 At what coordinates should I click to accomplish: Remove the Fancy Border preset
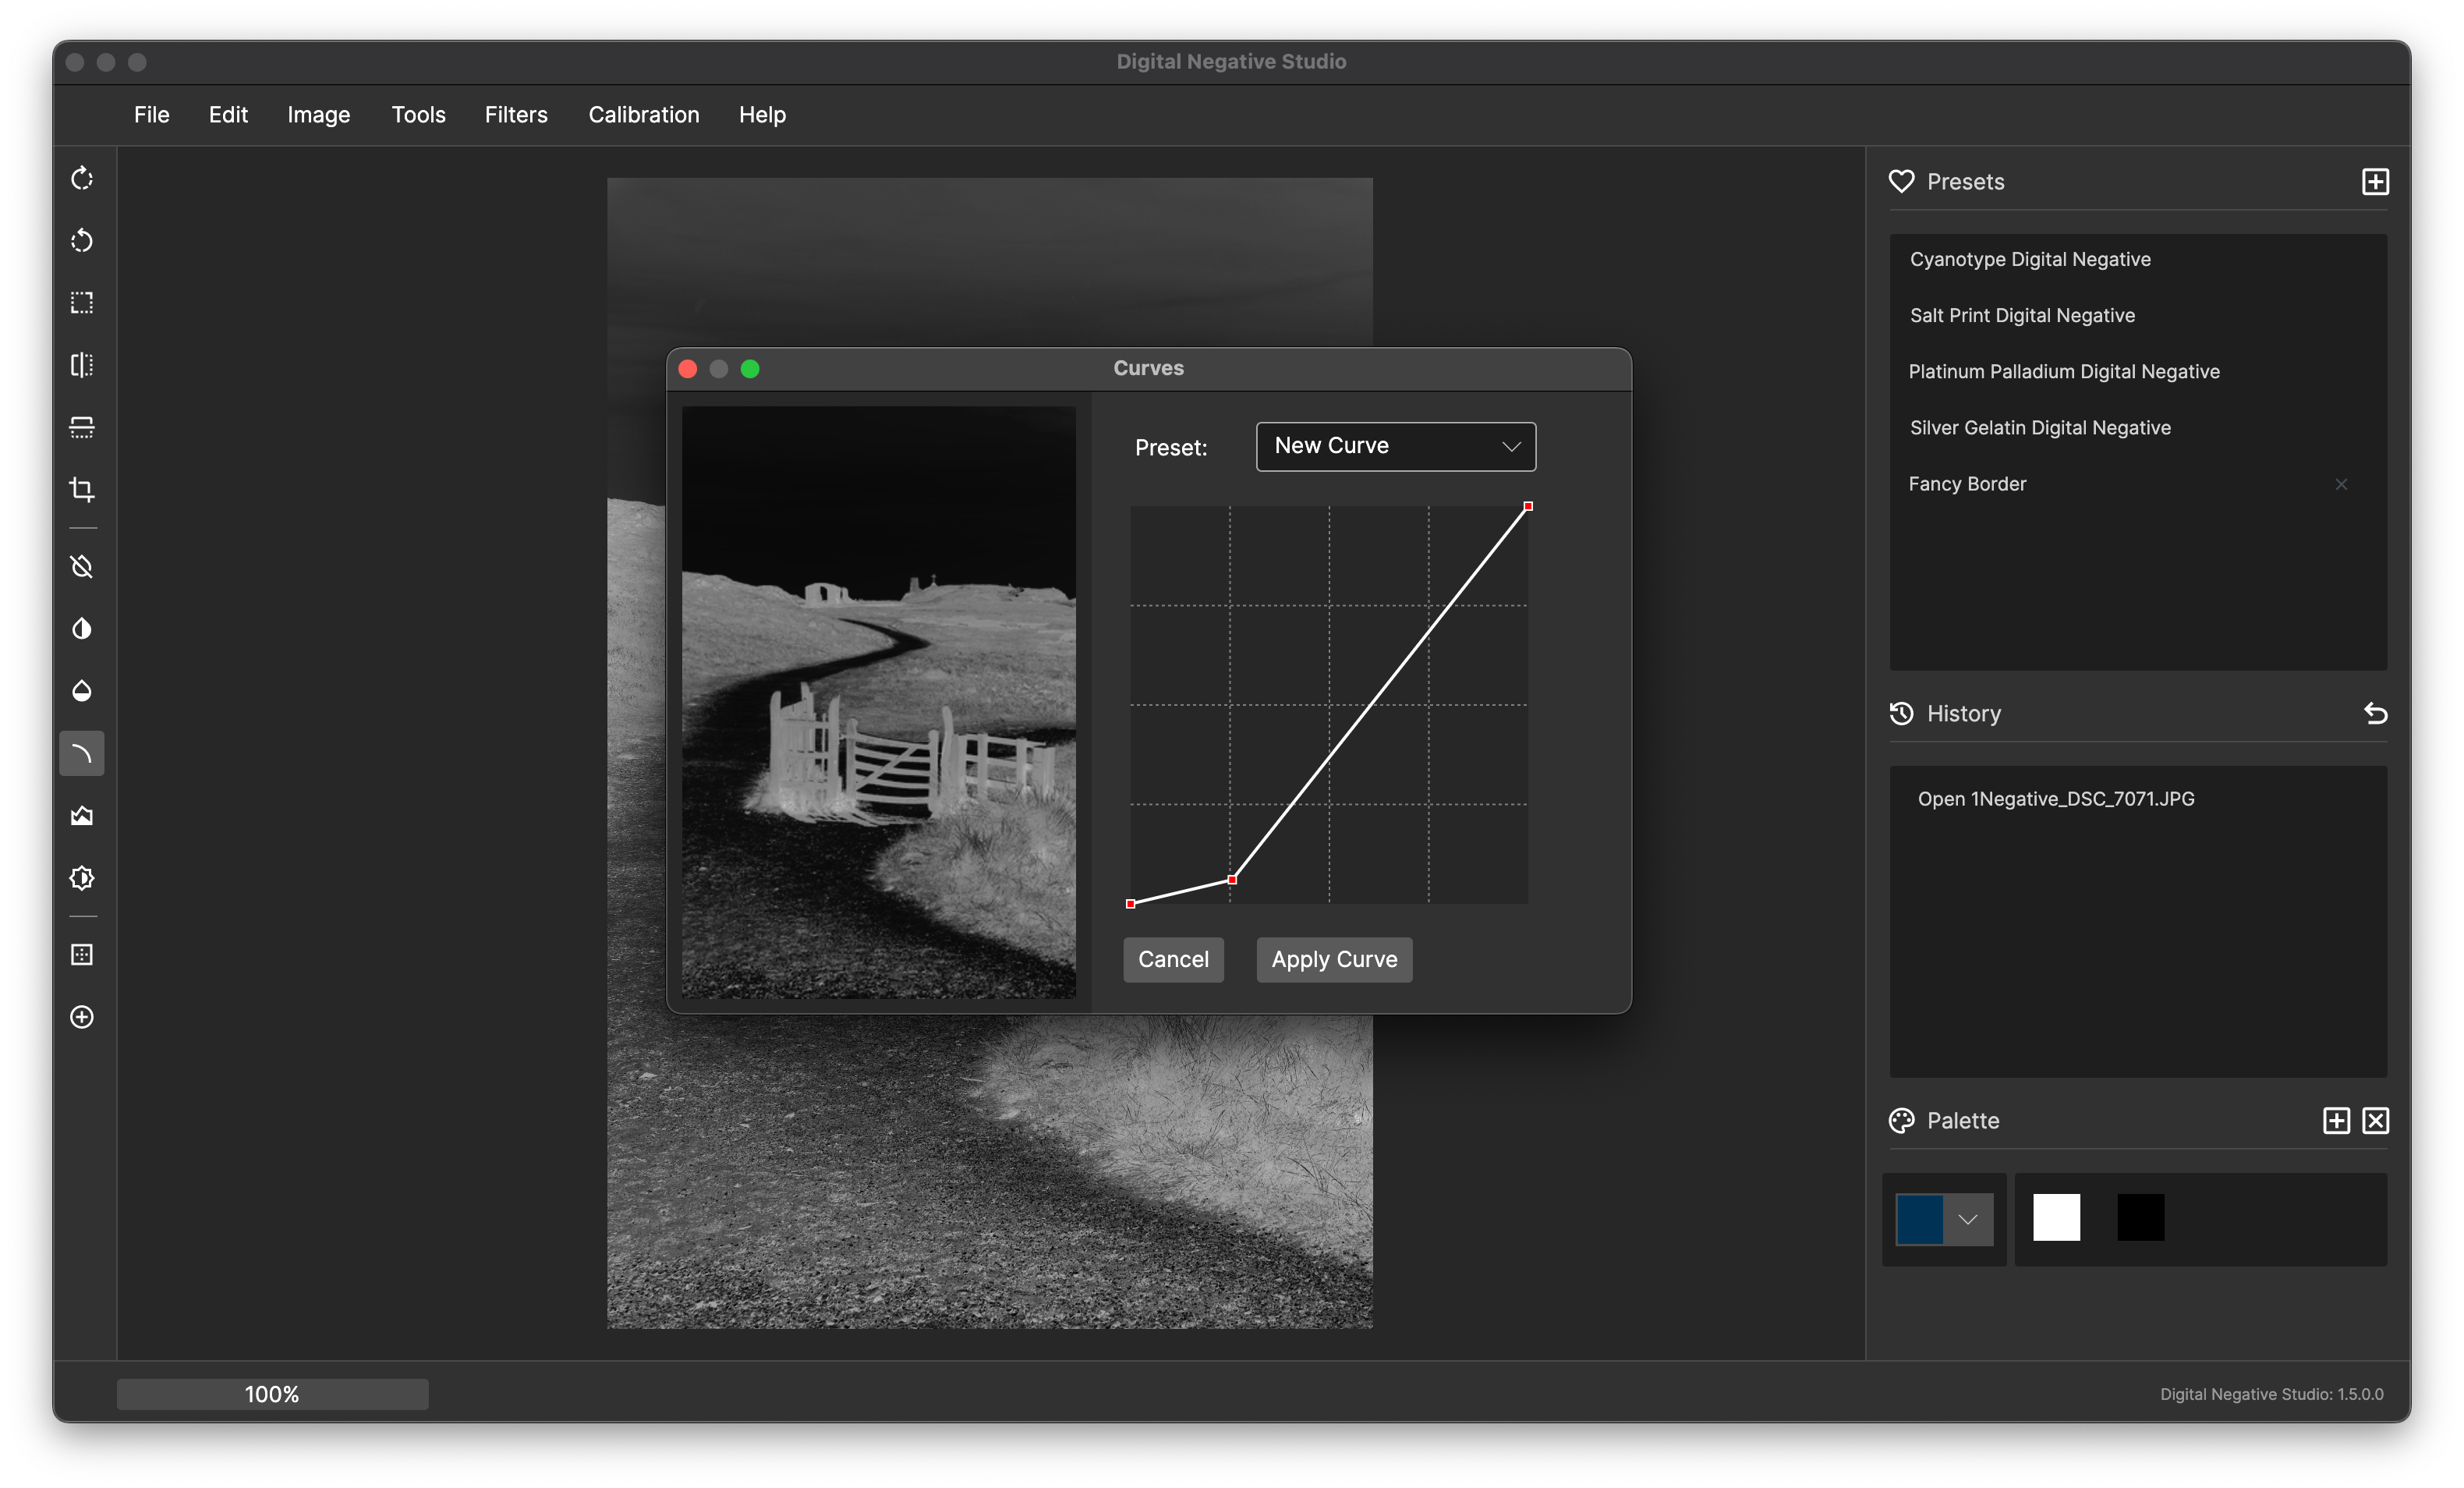coord(2340,485)
